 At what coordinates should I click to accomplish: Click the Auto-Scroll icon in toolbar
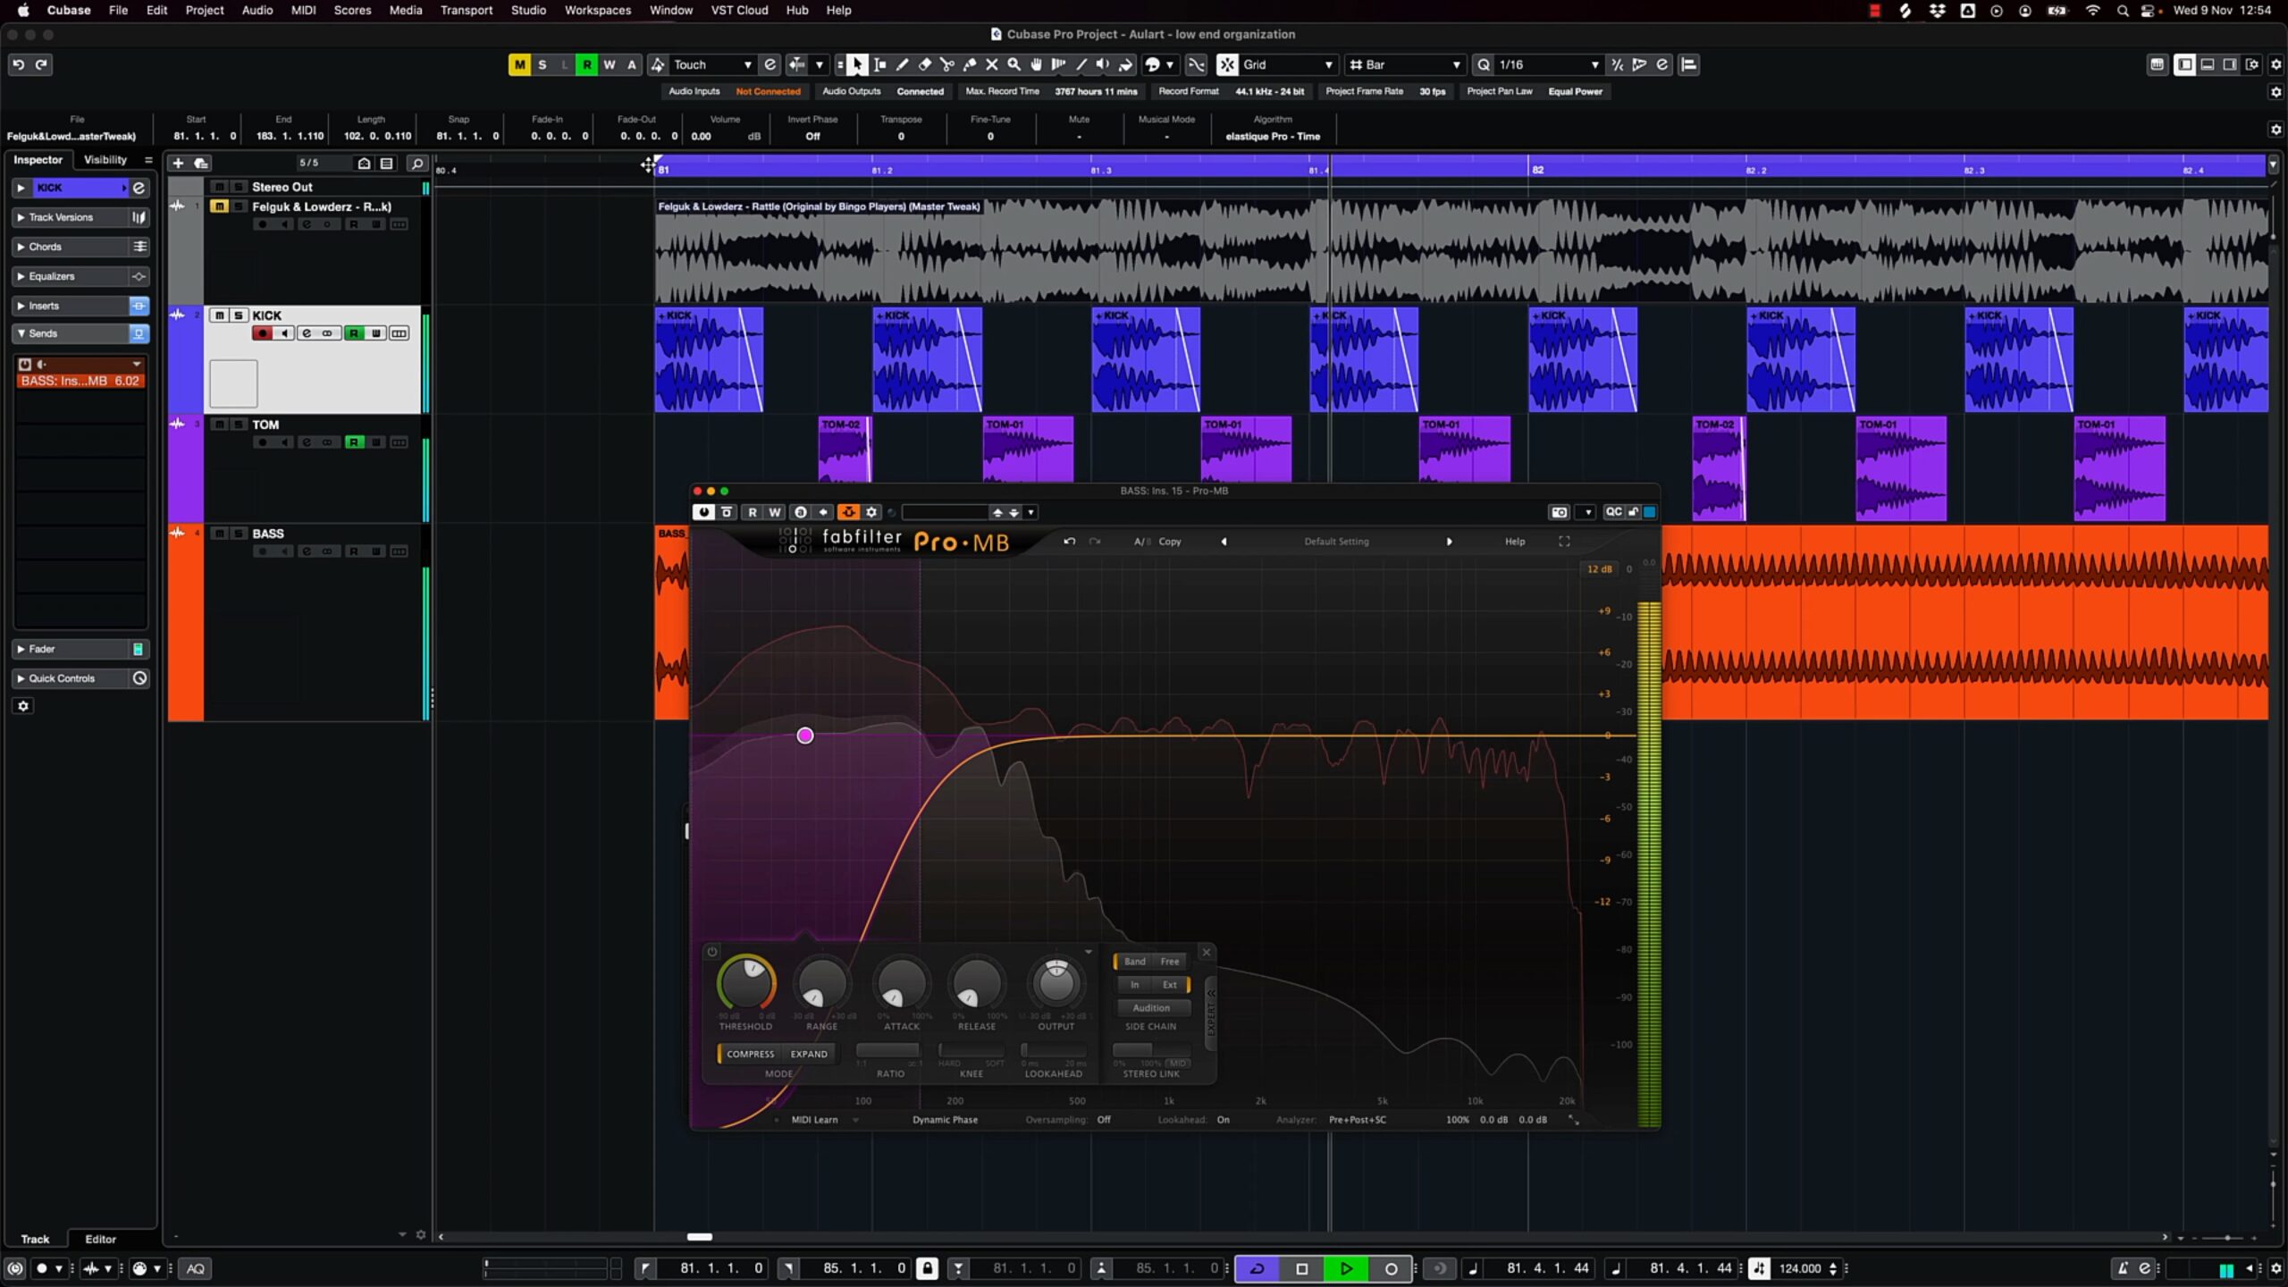(x=796, y=64)
